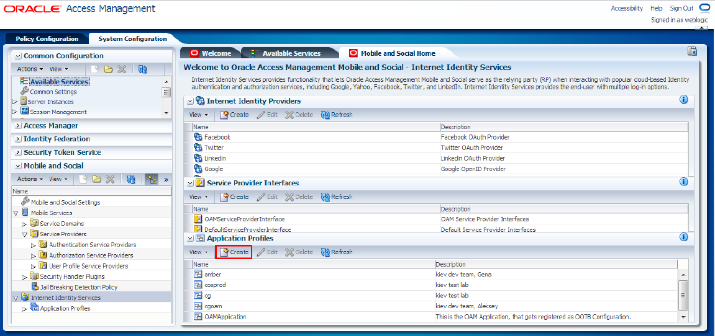Screen dimensions: 715x336
Task: Switch to Policy Configuration tab
Action: click(47, 38)
